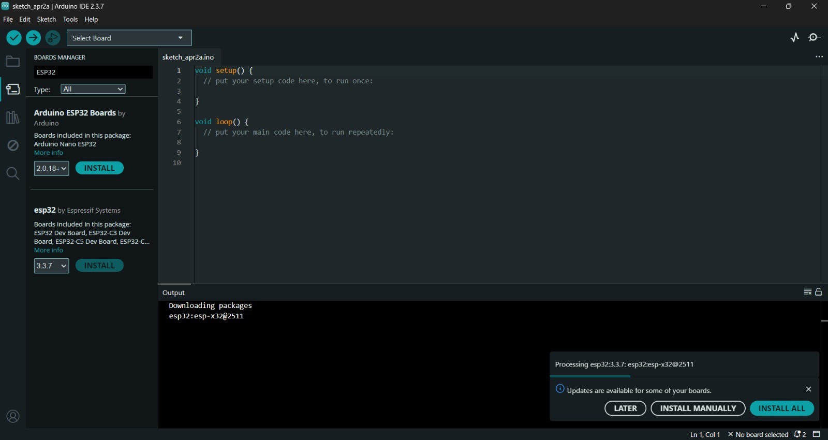The width and height of the screenshot is (828, 440).
Task: Toggle the bottom panel icon in status bar
Action: click(x=817, y=434)
